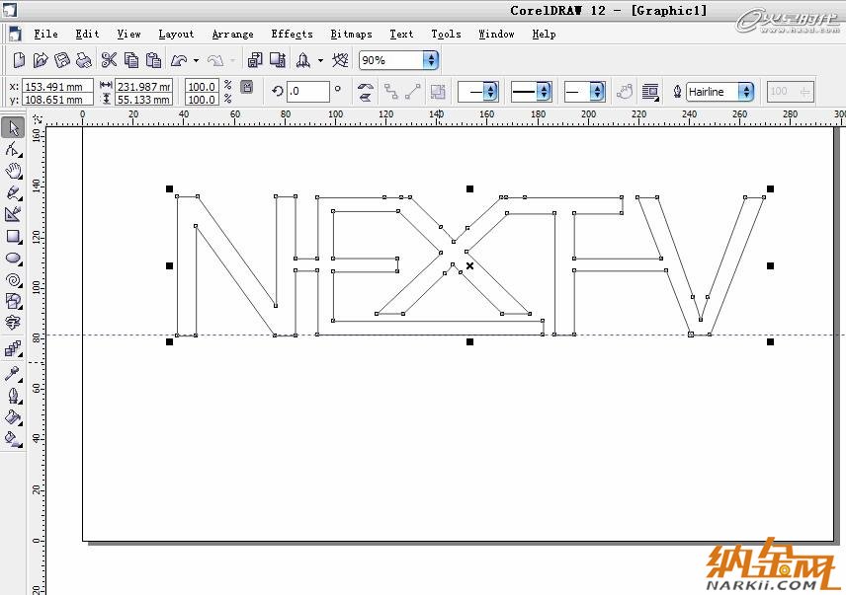Select the Smart drawing triangle tool
Screen dimensions: 846x595
13,214
